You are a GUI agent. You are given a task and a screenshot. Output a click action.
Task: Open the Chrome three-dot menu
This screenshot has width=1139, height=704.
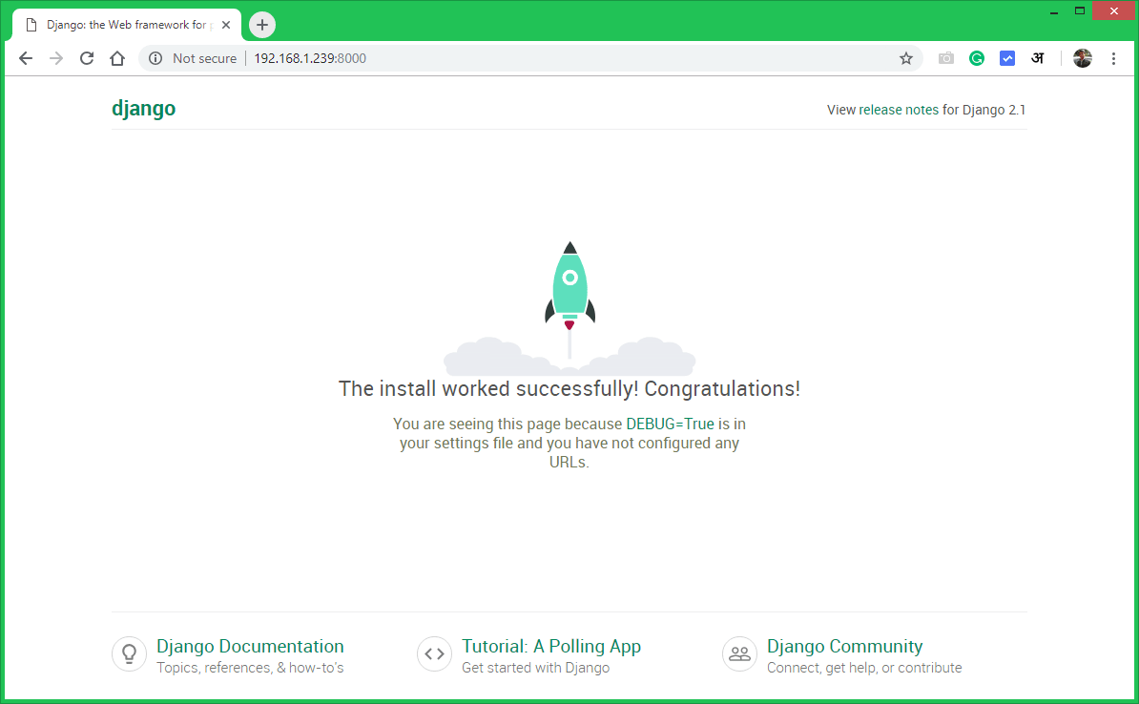[x=1113, y=58]
